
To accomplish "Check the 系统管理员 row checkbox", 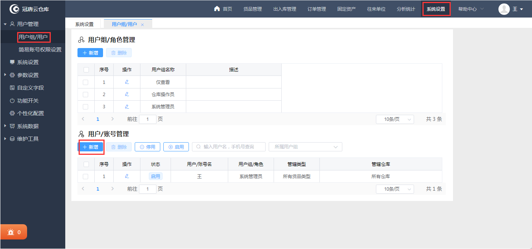I will tap(85, 106).
